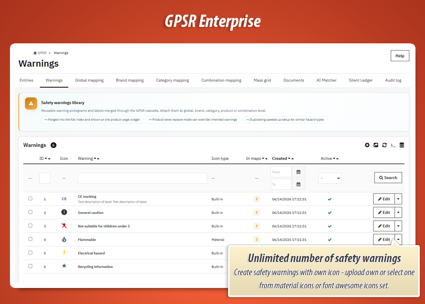Add a new warning with plus icon
This screenshot has height=304, width=425.
[x=367, y=145]
